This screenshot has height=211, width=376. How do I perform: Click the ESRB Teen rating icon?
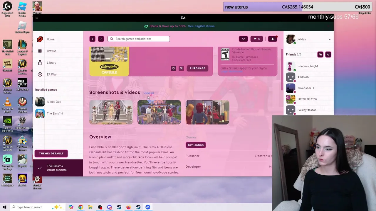point(225,54)
